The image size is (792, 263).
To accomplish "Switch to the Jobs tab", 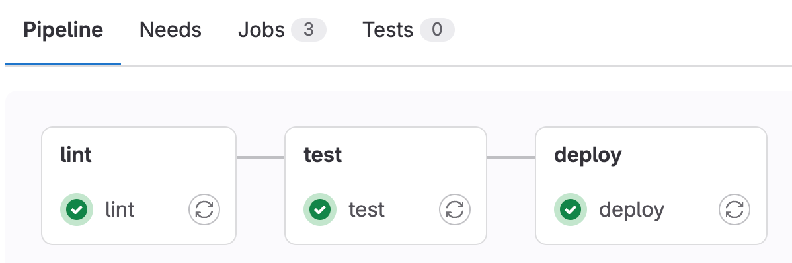I will 262,30.
